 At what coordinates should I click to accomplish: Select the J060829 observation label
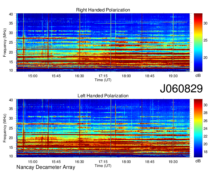pos(181,88)
